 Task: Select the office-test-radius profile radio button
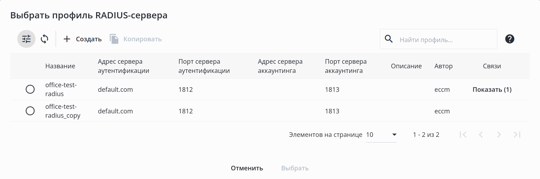(30, 89)
